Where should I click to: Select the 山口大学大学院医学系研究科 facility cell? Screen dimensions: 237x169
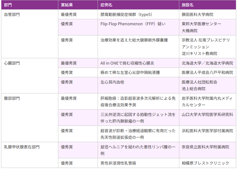coord(207,115)
